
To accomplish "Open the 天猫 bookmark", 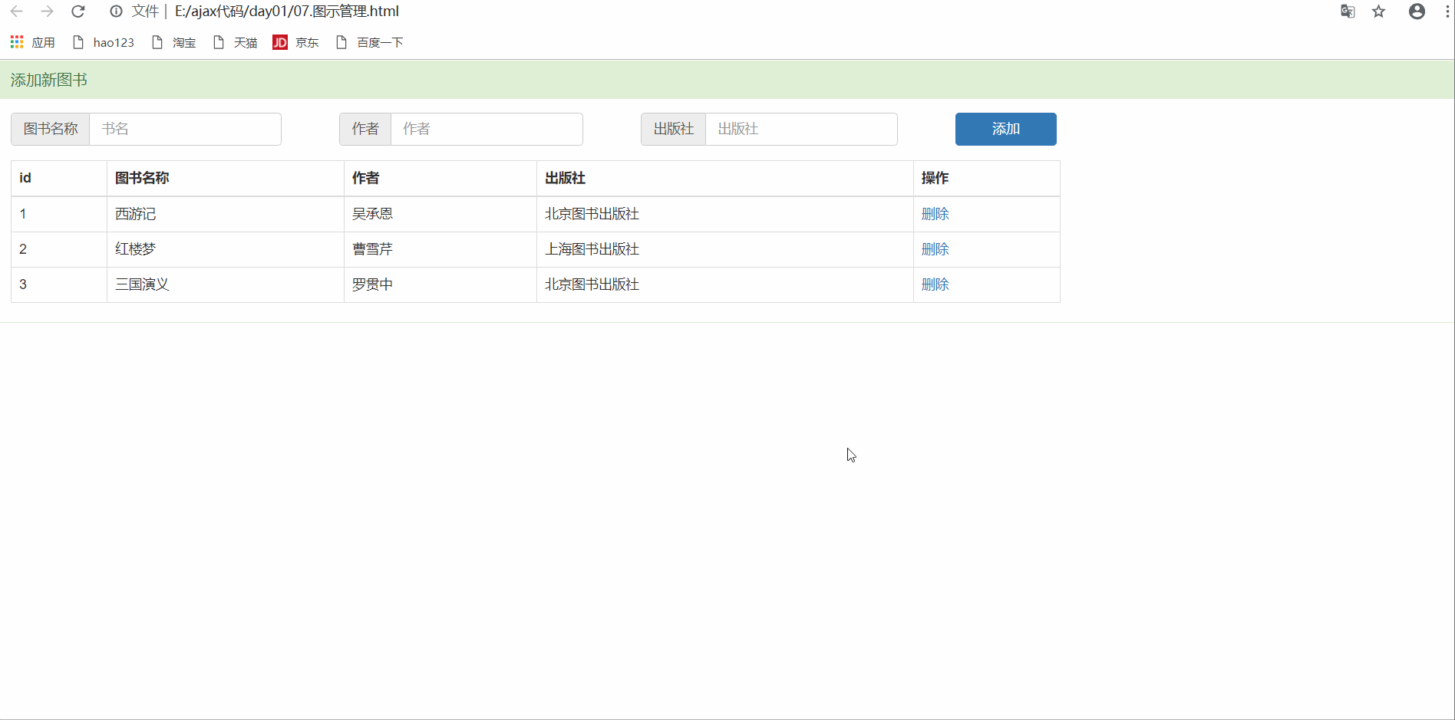I will (235, 42).
